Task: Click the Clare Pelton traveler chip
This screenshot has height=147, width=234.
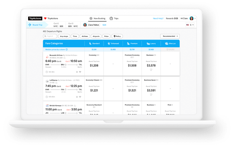Action: point(91,25)
